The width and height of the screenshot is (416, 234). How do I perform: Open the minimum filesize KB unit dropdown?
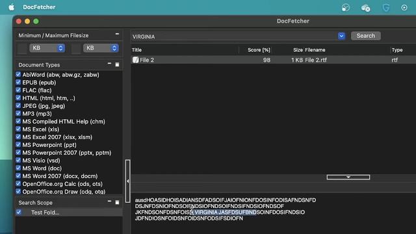click(x=47, y=48)
